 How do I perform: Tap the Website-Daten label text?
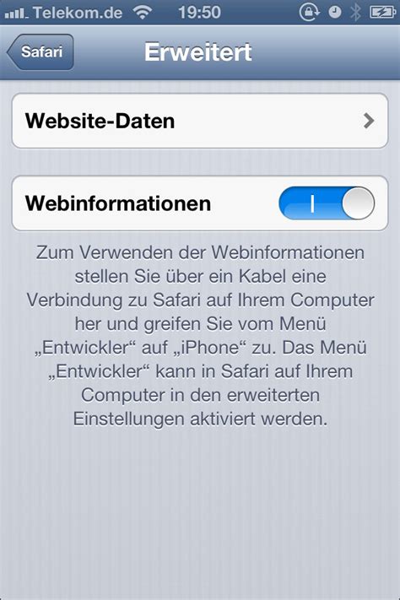click(x=100, y=121)
